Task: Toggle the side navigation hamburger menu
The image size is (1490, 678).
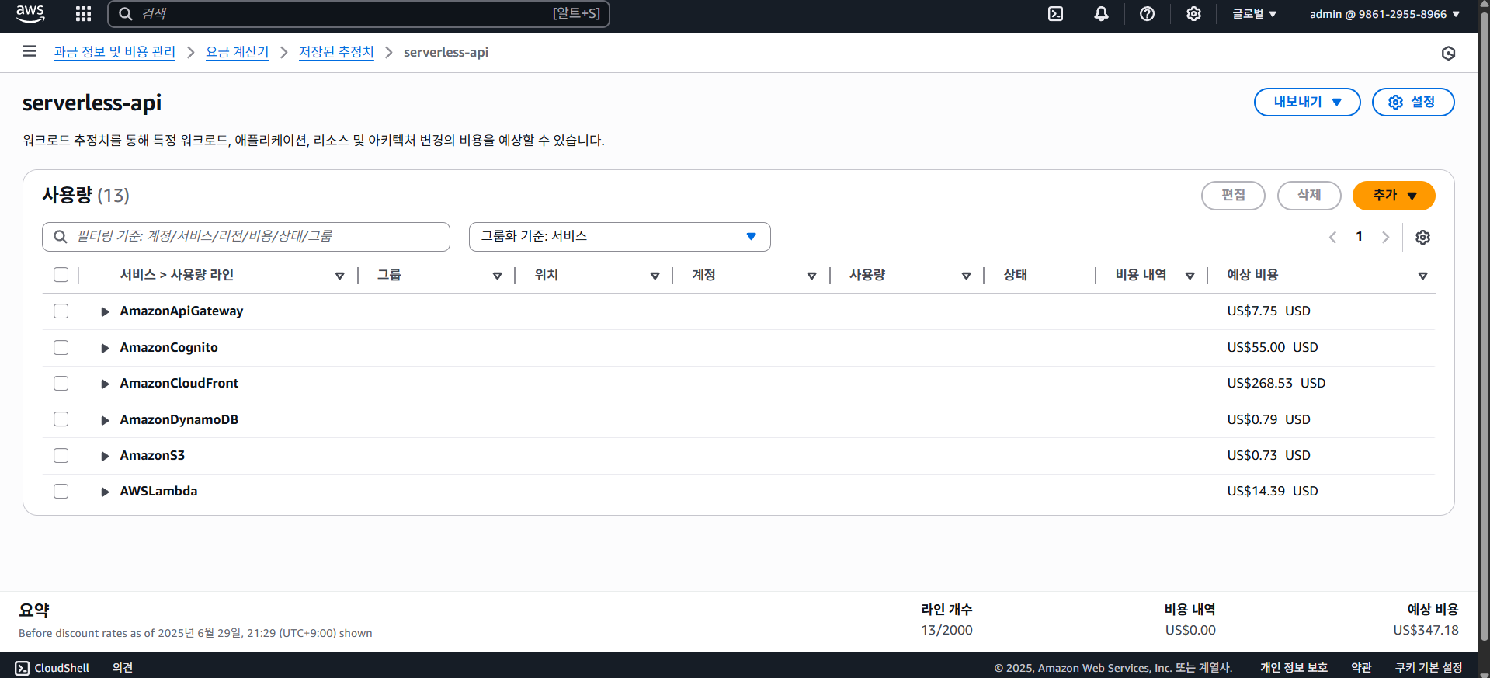Action: [30, 51]
